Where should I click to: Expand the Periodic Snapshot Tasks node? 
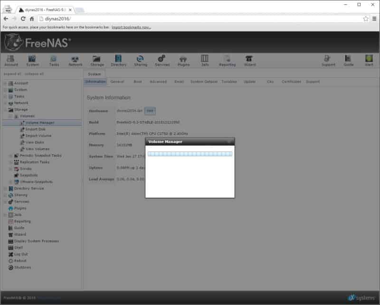pos(10,155)
